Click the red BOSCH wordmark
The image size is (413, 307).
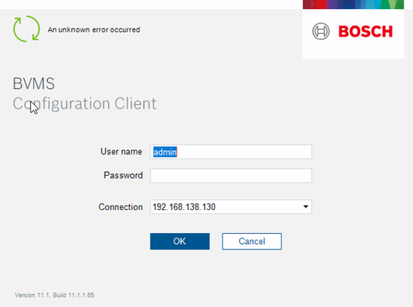point(366,32)
